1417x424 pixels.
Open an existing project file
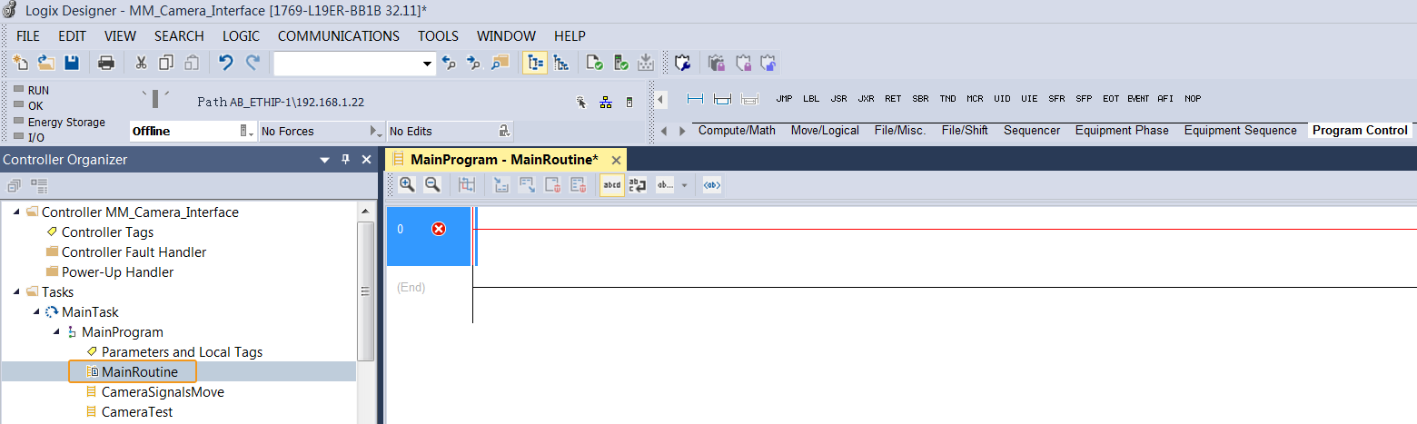click(x=45, y=63)
